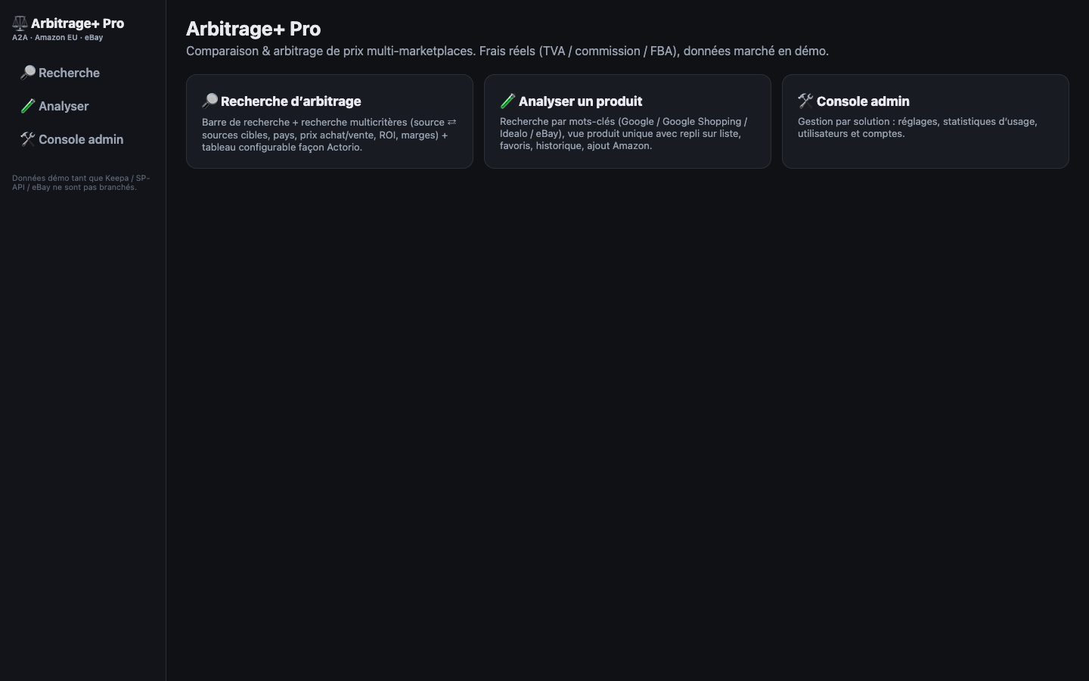Open the Analyser un produit card title
The width and height of the screenshot is (1089, 681).
click(x=580, y=101)
